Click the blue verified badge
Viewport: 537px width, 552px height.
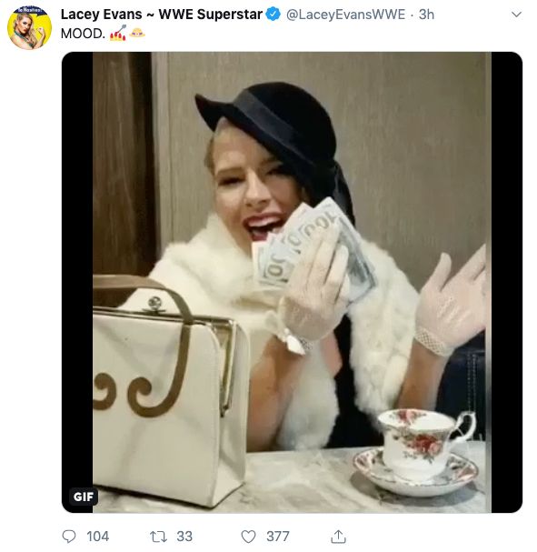[273, 14]
